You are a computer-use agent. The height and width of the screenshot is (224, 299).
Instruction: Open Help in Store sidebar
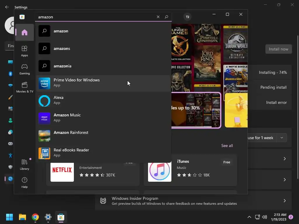pyautogui.click(x=25, y=183)
